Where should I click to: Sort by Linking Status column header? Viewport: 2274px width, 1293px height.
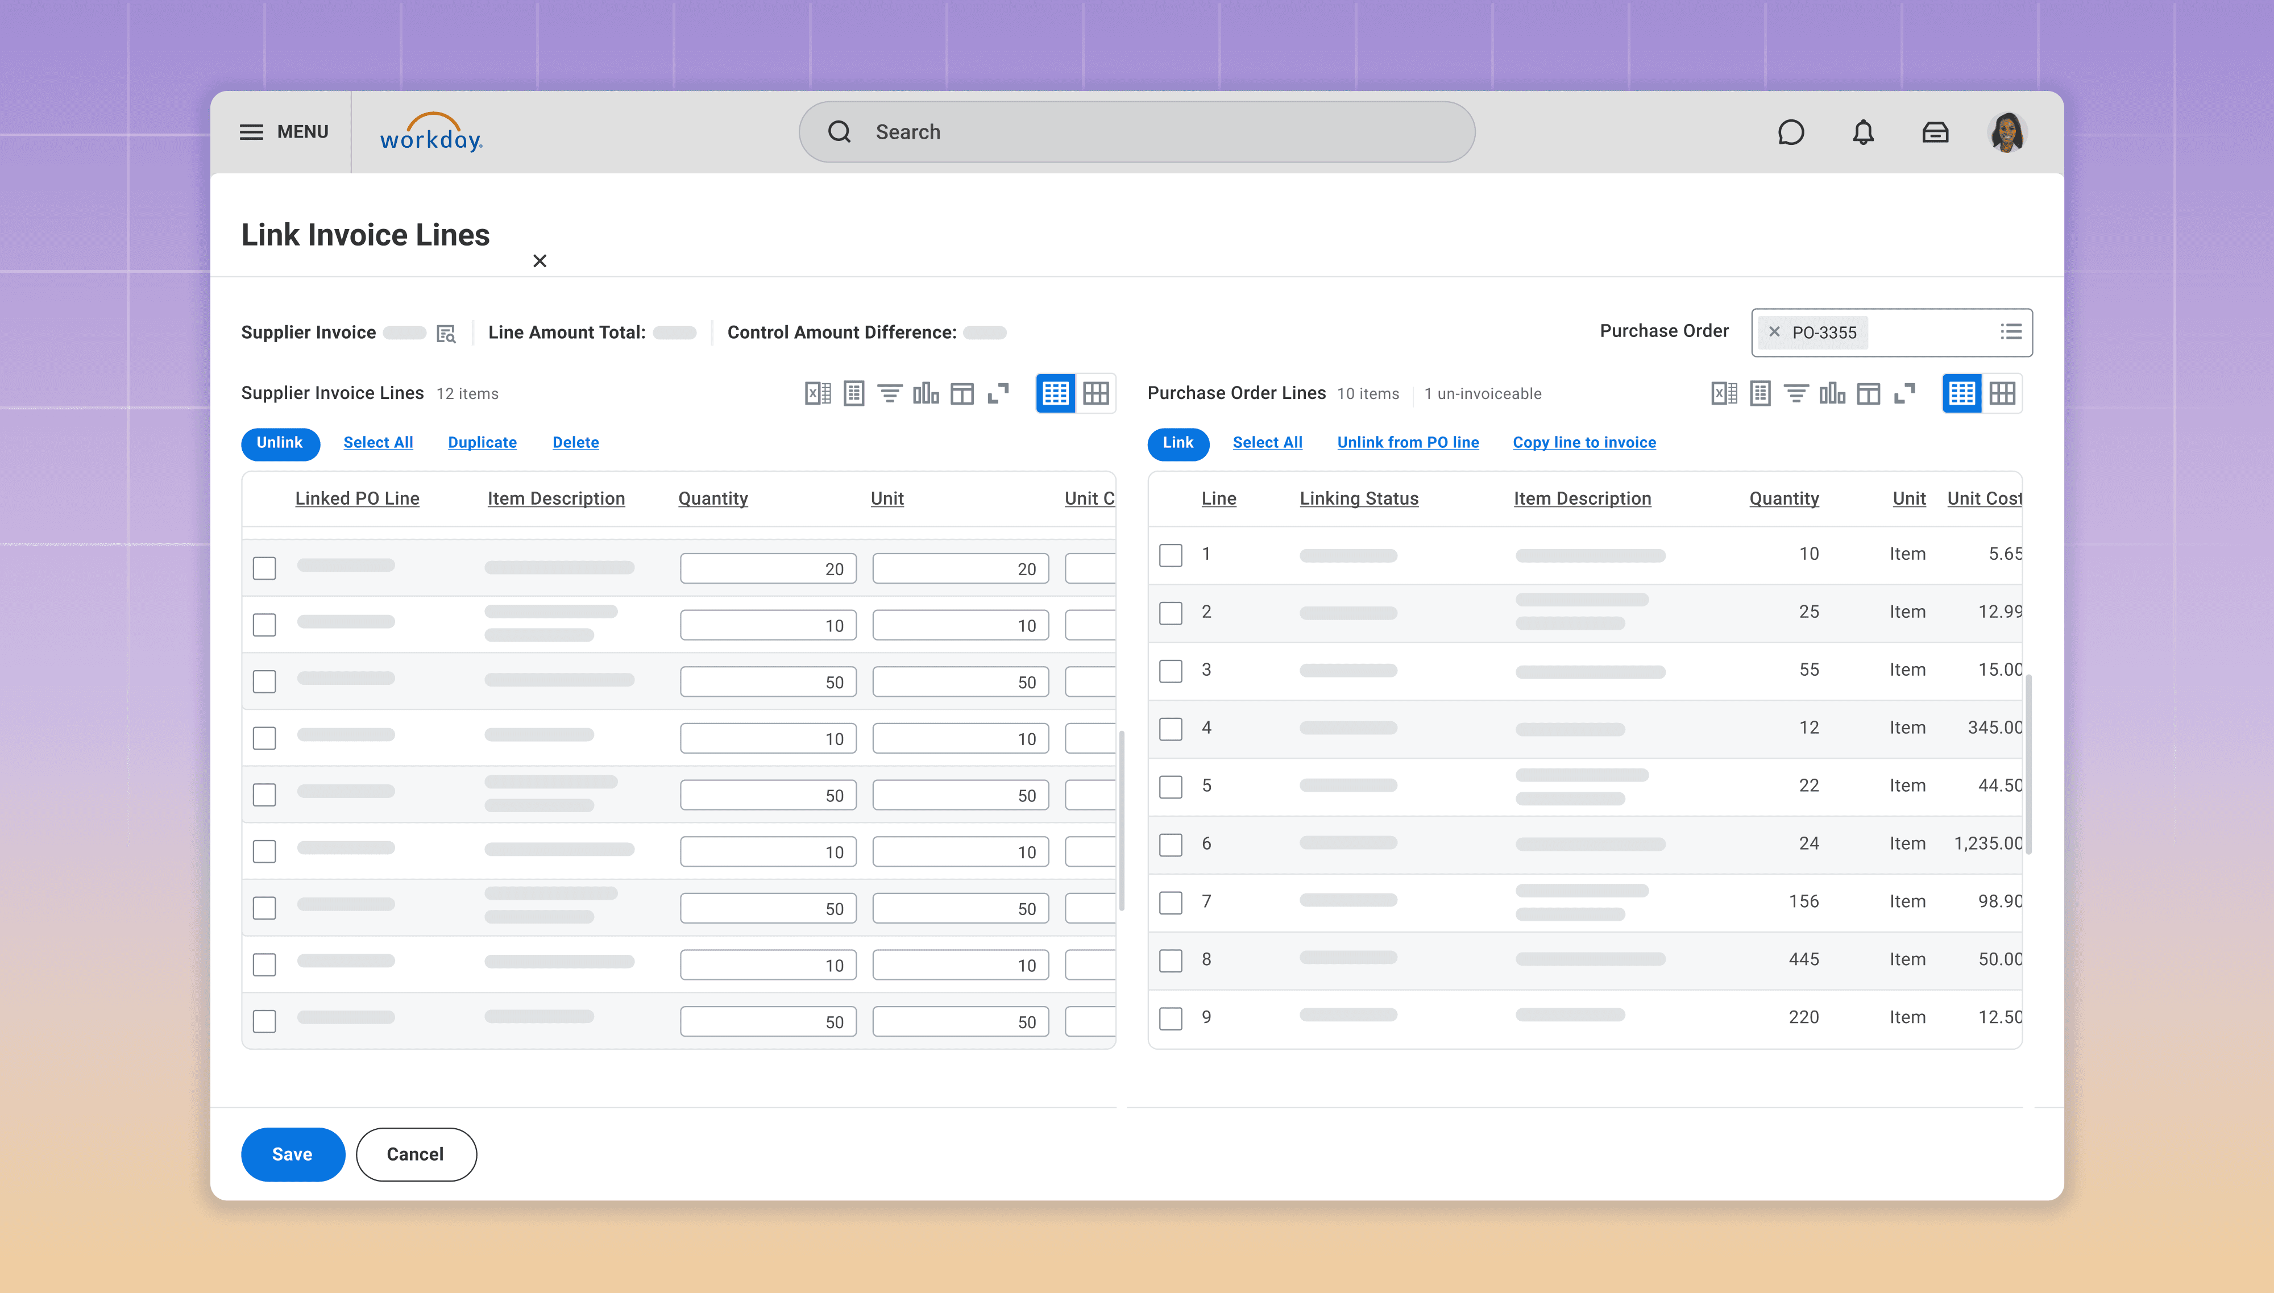point(1358,499)
